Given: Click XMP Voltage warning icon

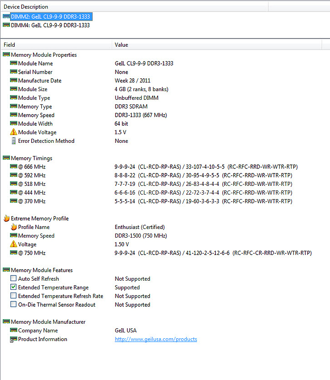Looking at the screenshot, I should pos(14,244).
